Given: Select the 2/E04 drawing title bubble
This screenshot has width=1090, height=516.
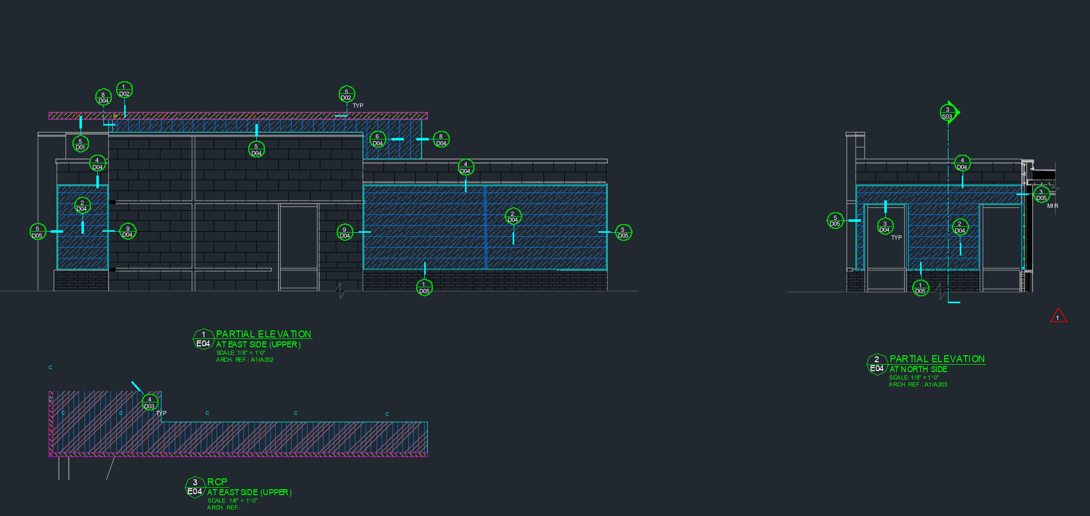Looking at the screenshot, I should pos(877,364).
